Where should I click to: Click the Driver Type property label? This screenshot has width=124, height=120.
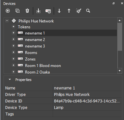point(15,95)
